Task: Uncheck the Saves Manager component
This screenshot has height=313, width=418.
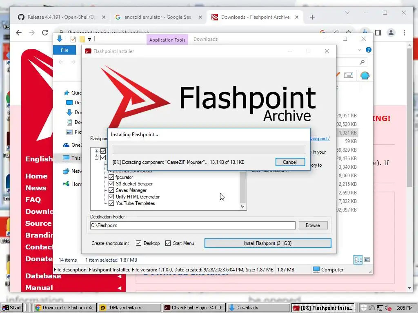Action: coord(111,190)
